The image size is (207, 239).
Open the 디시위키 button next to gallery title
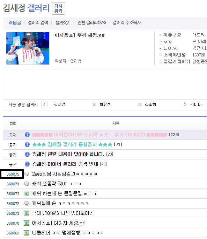tap(58, 8)
